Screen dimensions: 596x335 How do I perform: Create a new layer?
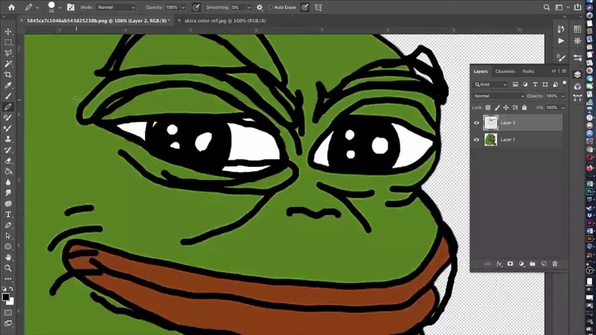point(543,264)
